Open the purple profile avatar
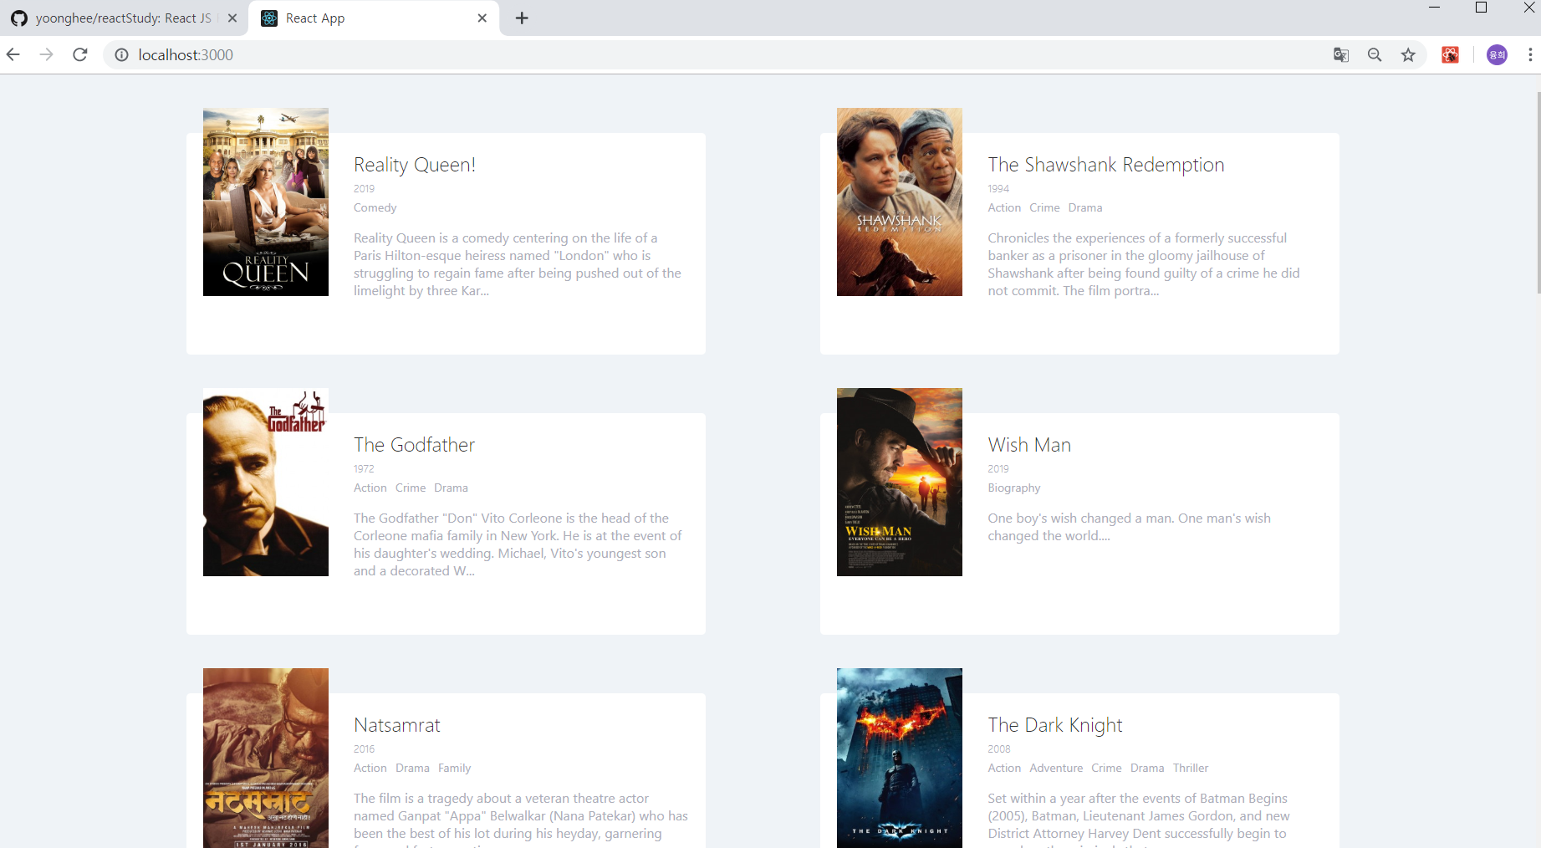 pos(1497,54)
